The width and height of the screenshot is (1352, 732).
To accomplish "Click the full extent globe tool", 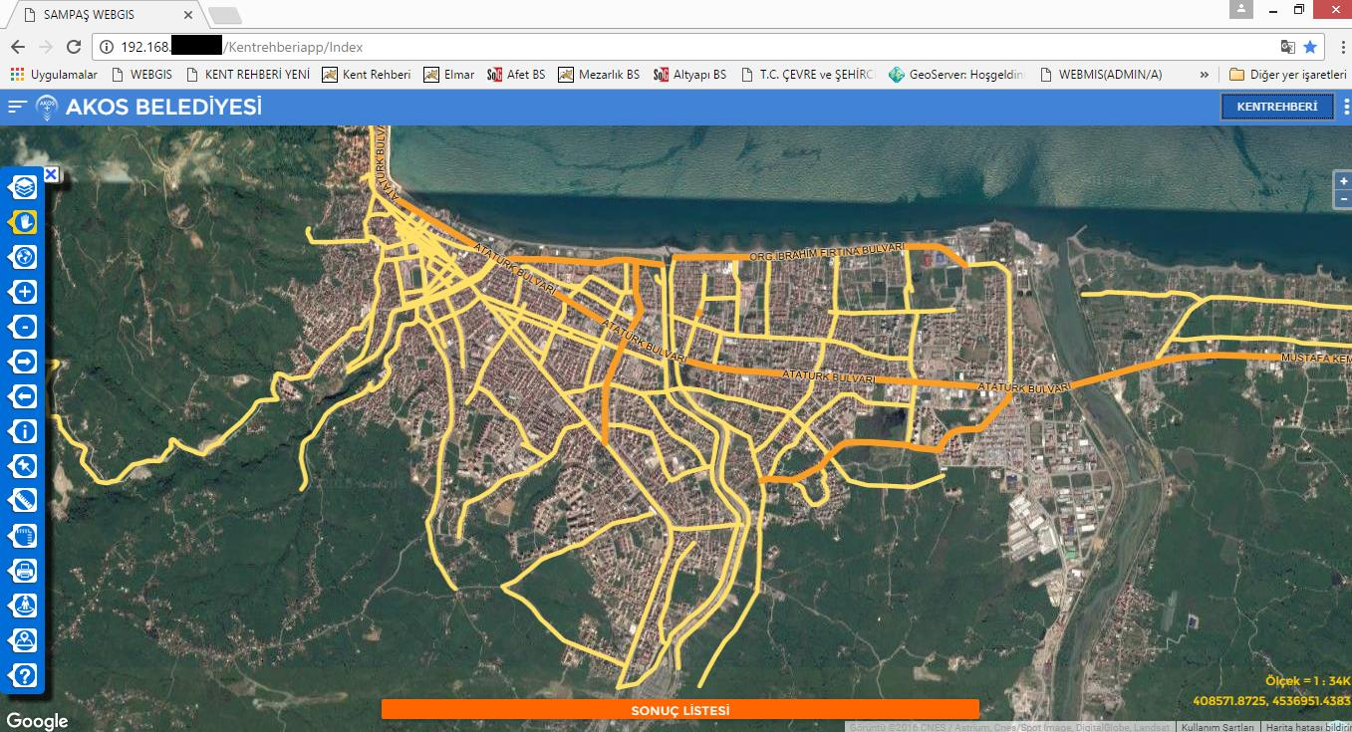I will (24, 256).
